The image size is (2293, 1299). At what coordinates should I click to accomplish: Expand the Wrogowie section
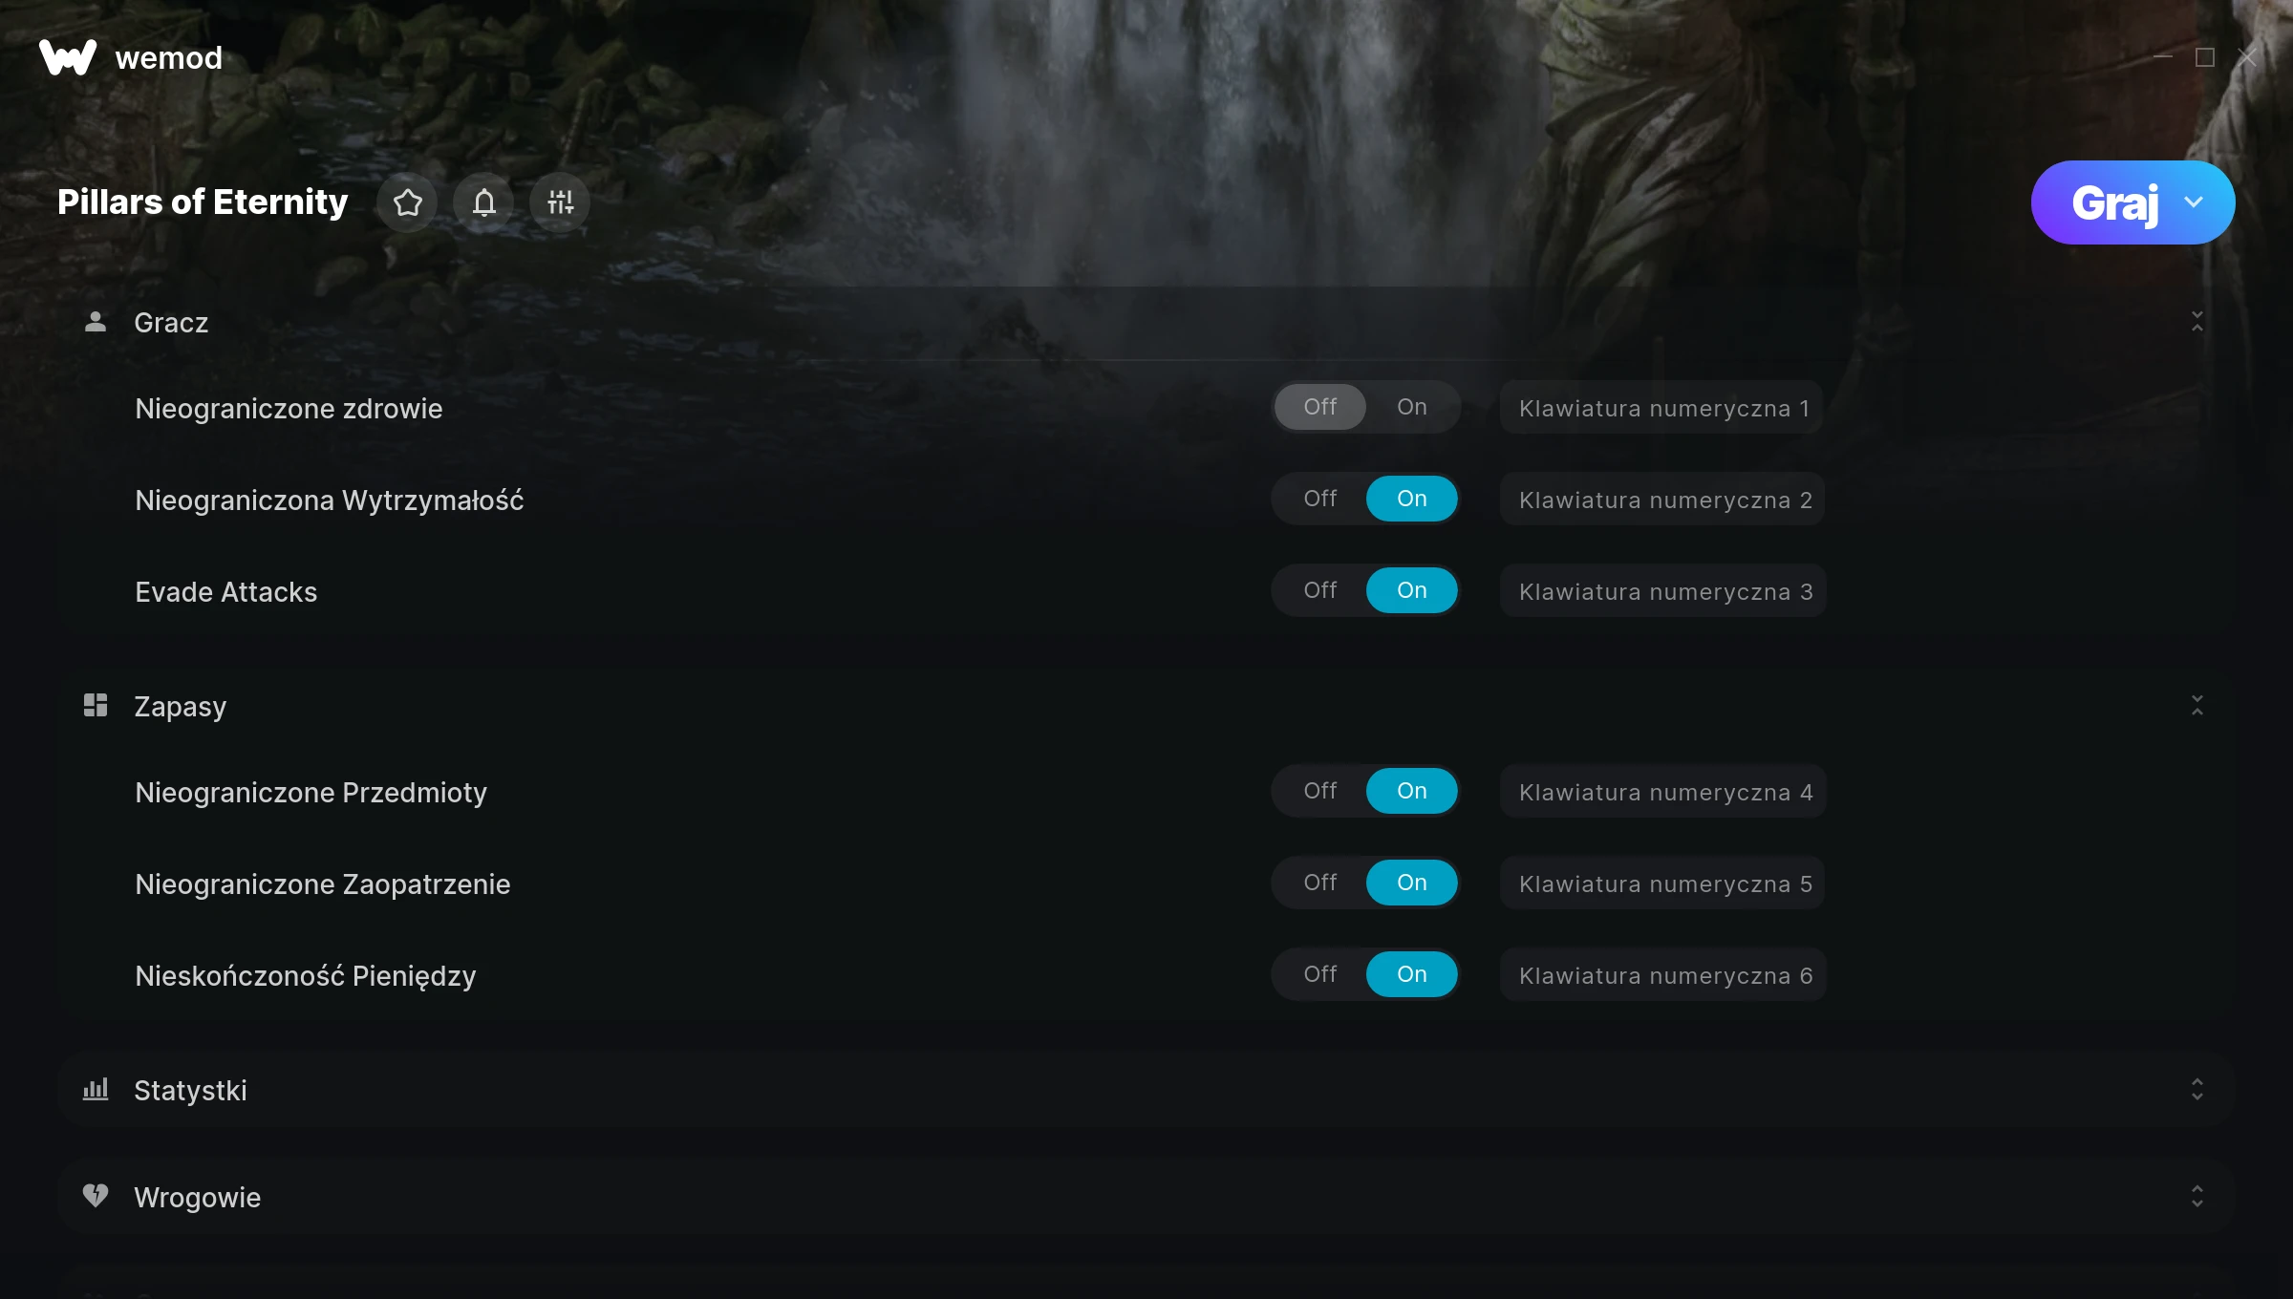[2197, 1197]
